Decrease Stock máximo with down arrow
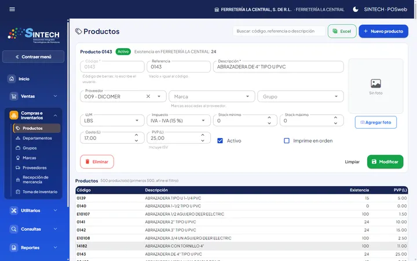Image resolution: width=417 pixels, height=261 pixels. pos(335,124)
